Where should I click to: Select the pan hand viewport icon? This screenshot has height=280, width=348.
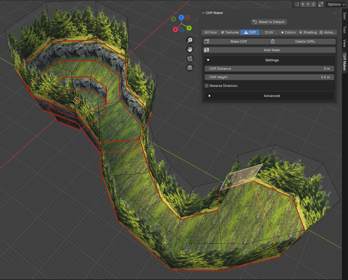(190, 49)
